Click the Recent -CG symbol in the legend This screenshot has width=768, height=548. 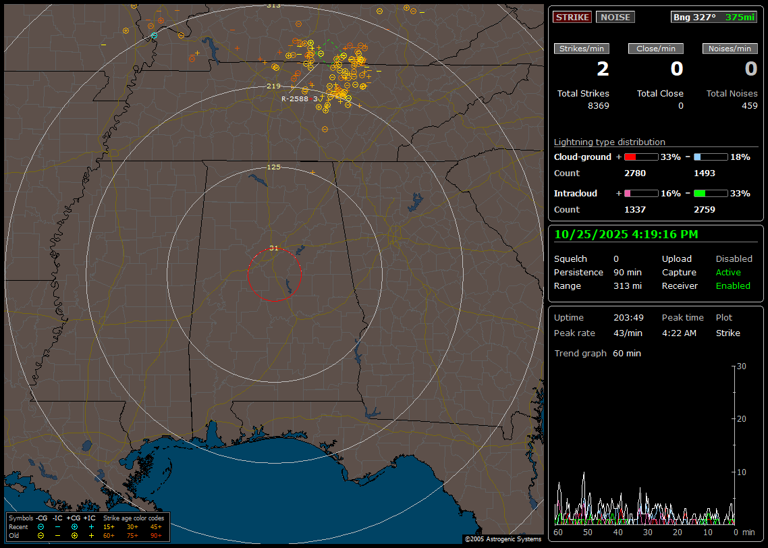pos(41,526)
